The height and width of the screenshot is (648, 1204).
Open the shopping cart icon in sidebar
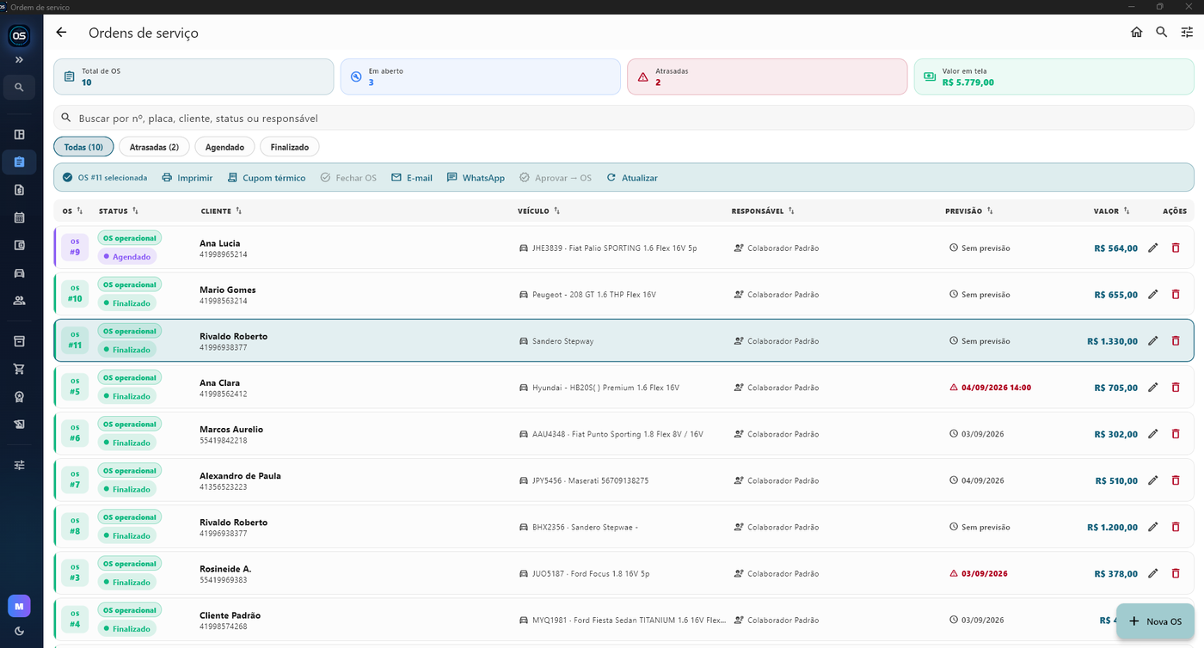click(x=19, y=369)
